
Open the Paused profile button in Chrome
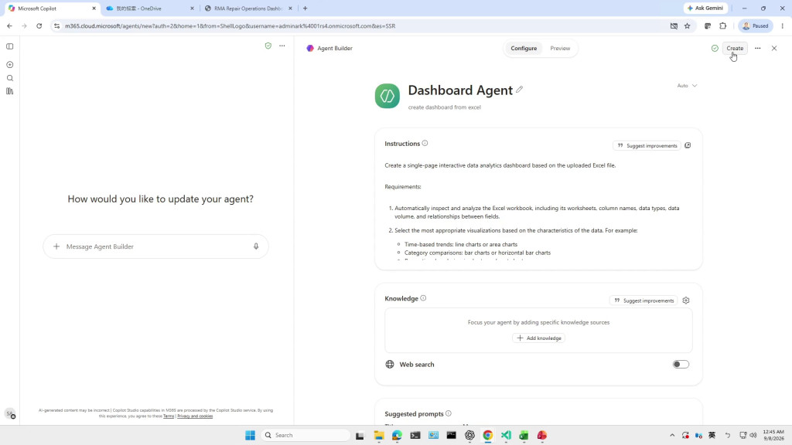(x=756, y=25)
